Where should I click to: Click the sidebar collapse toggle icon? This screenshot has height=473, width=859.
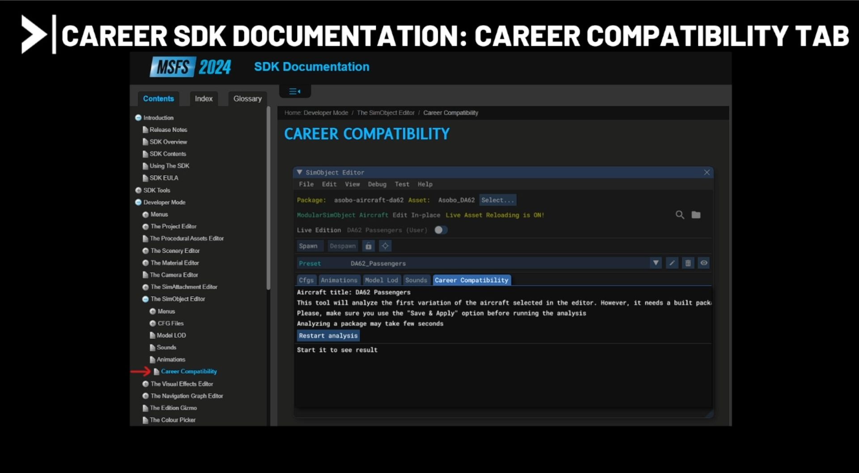click(294, 91)
